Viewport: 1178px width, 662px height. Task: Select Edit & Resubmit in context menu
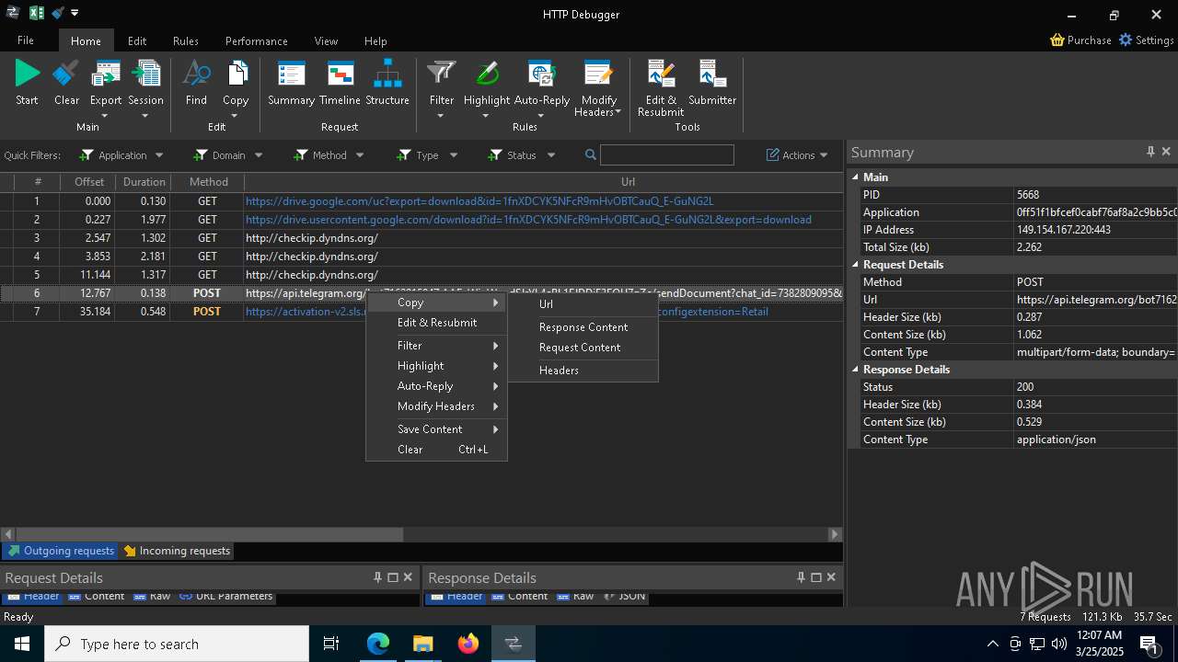tap(437, 323)
